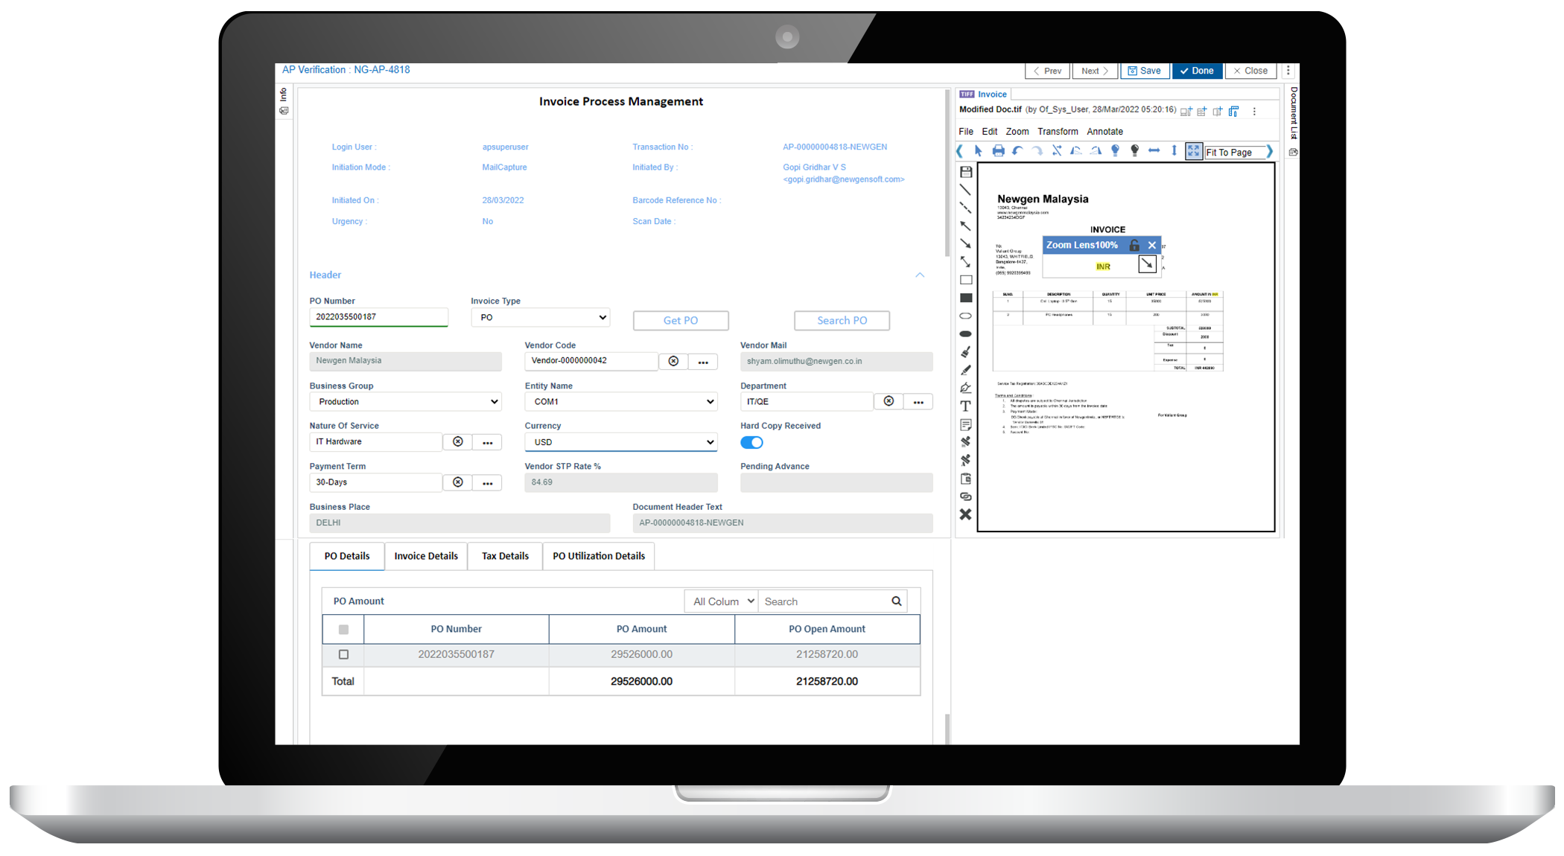Tick the select-all checkbox in PO table header
This screenshot has height=856, width=1564.
pos(343,629)
